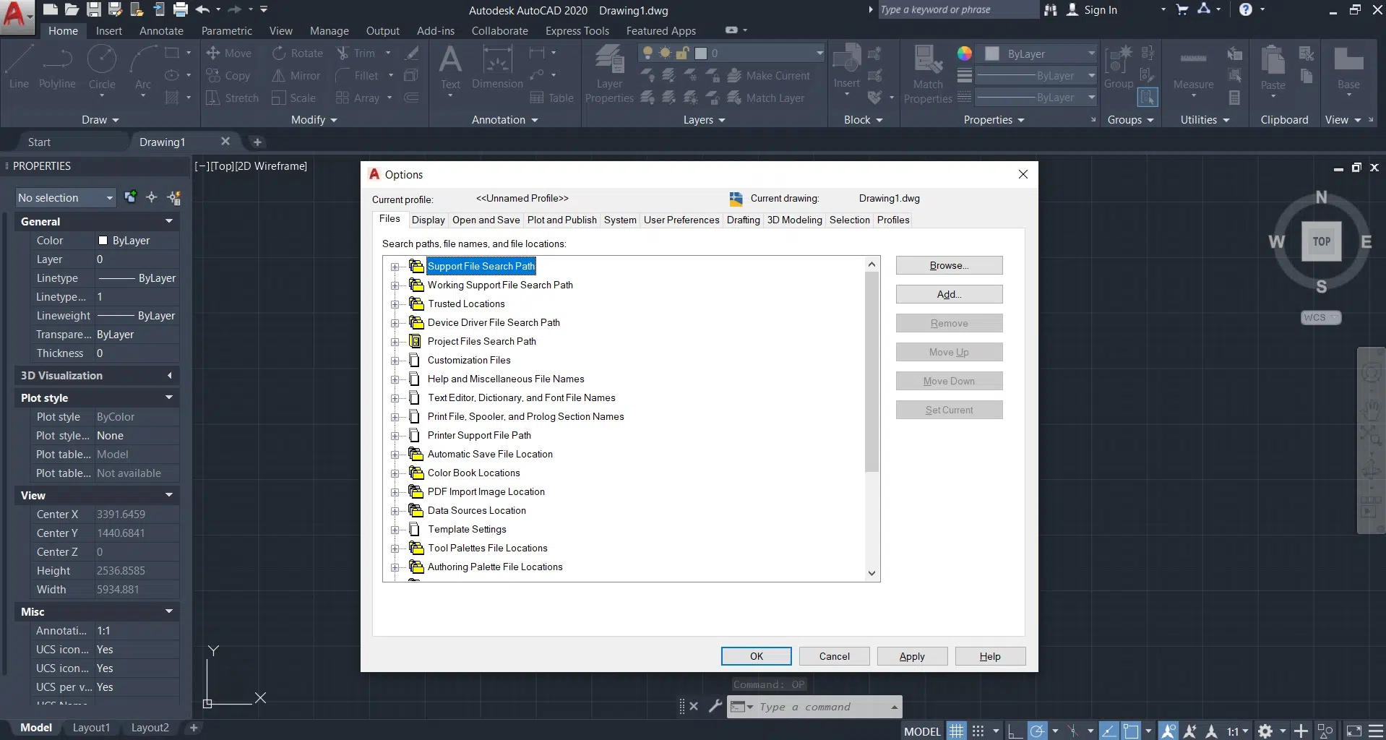Expand the 3D Visualization section
Viewport: 1386px width, 740px height.
(x=169, y=375)
